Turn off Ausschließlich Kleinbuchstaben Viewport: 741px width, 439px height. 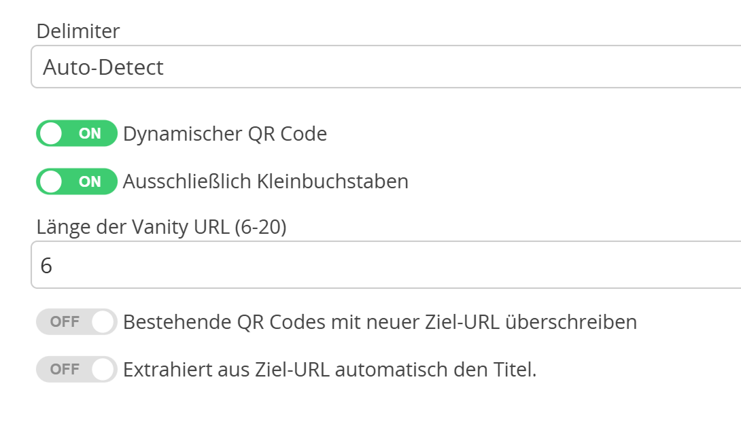click(75, 181)
